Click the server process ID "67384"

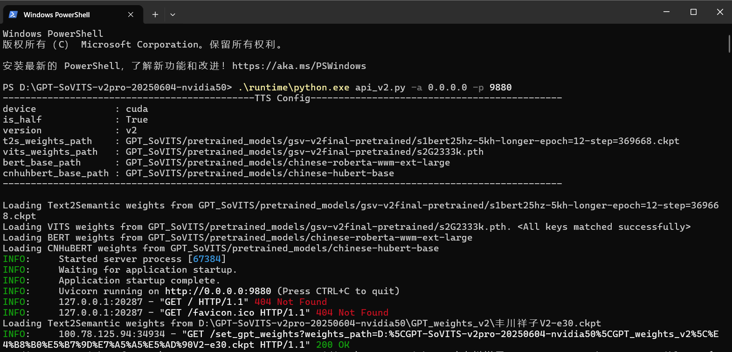(207, 259)
